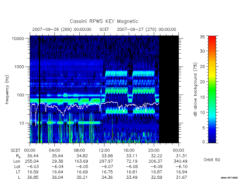Select the 04:00 SCET time tick label
The width and height of the screenshot is (238, 179).
tap(54, 151)
